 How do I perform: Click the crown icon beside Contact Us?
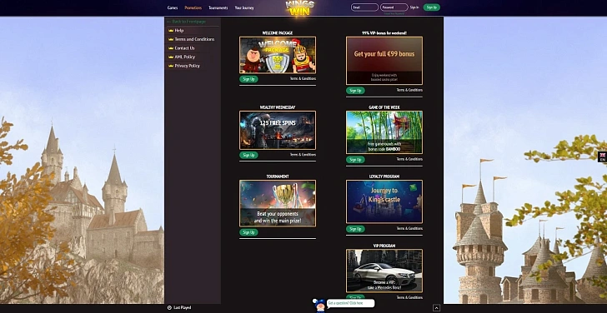[x=171, y=48]
